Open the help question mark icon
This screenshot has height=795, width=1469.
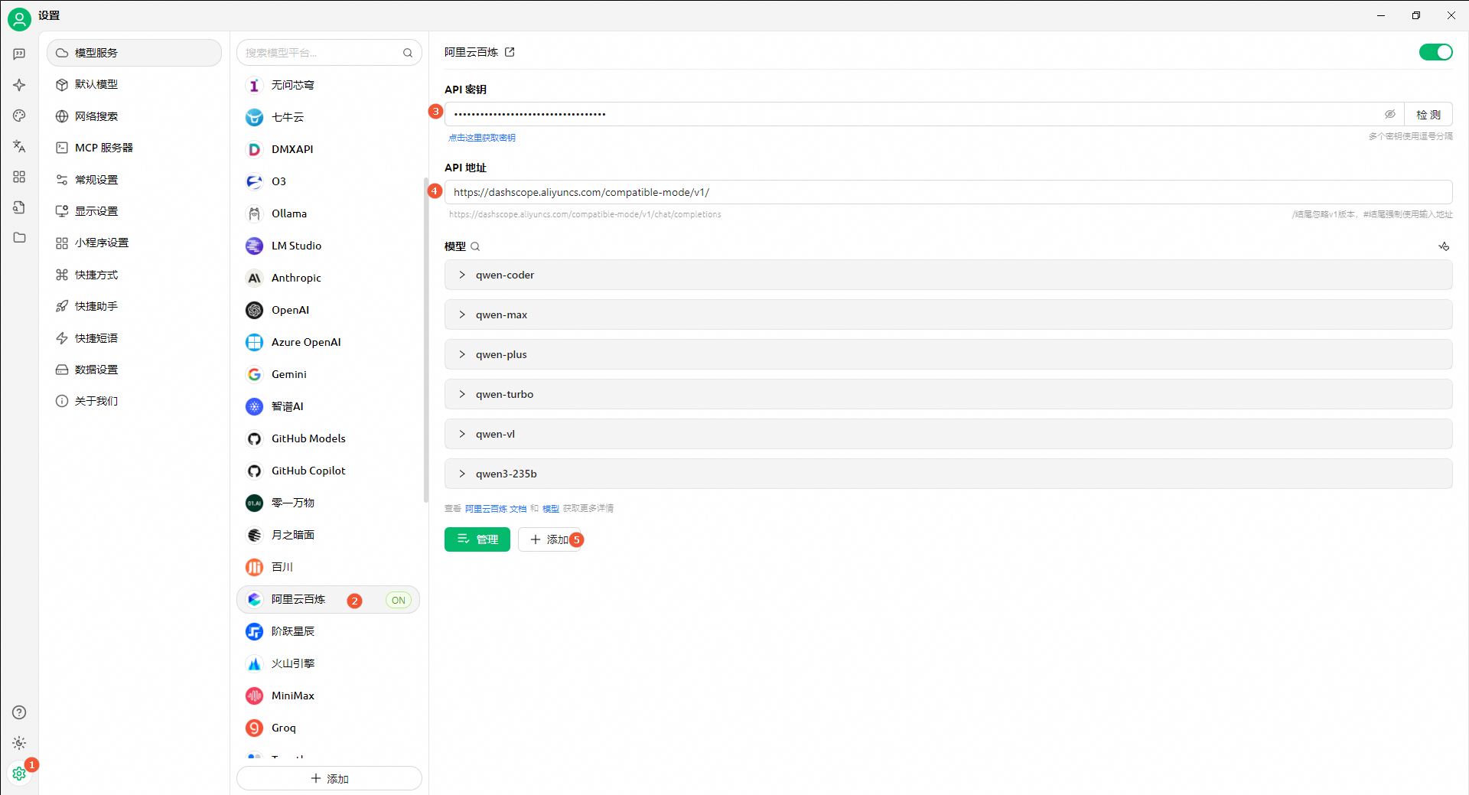point(19,712)
